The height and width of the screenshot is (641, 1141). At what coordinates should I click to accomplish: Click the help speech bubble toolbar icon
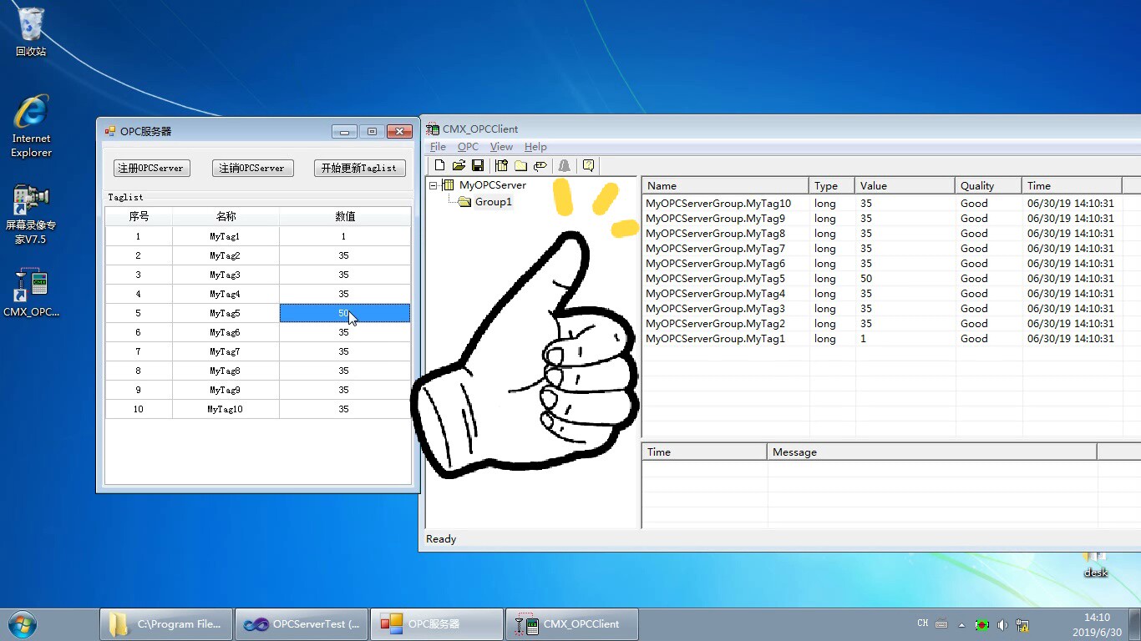(x=588, y=165)
